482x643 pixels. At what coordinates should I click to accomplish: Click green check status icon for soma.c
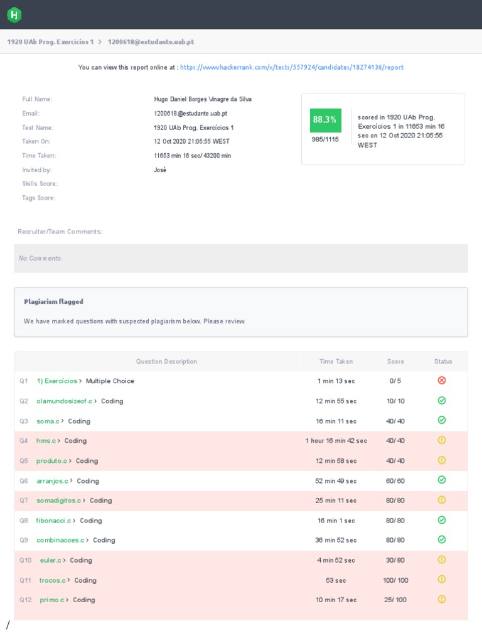[441, 420]
